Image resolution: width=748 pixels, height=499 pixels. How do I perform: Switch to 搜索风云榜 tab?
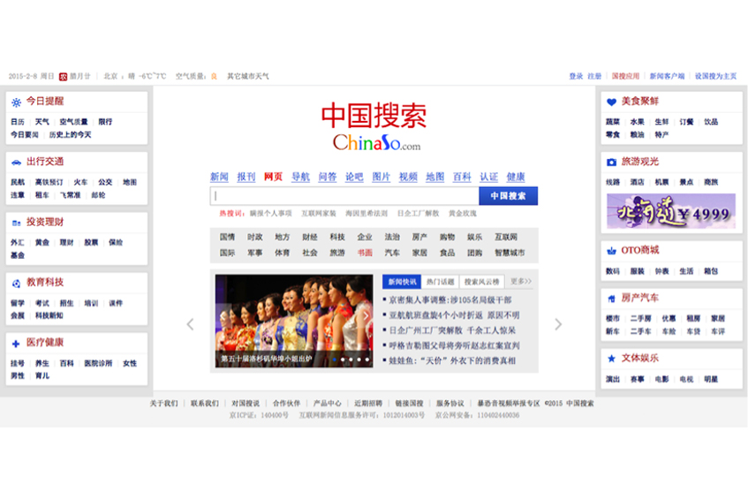482,282
